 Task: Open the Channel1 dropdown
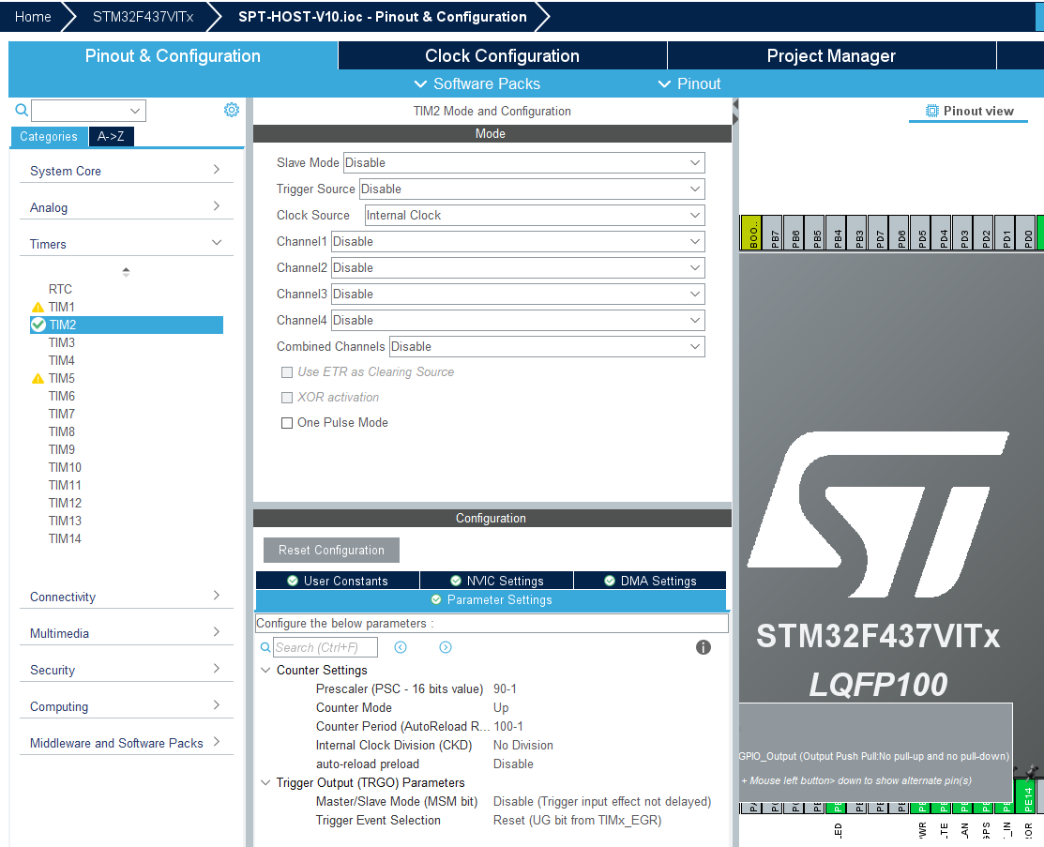coord(518,242)
